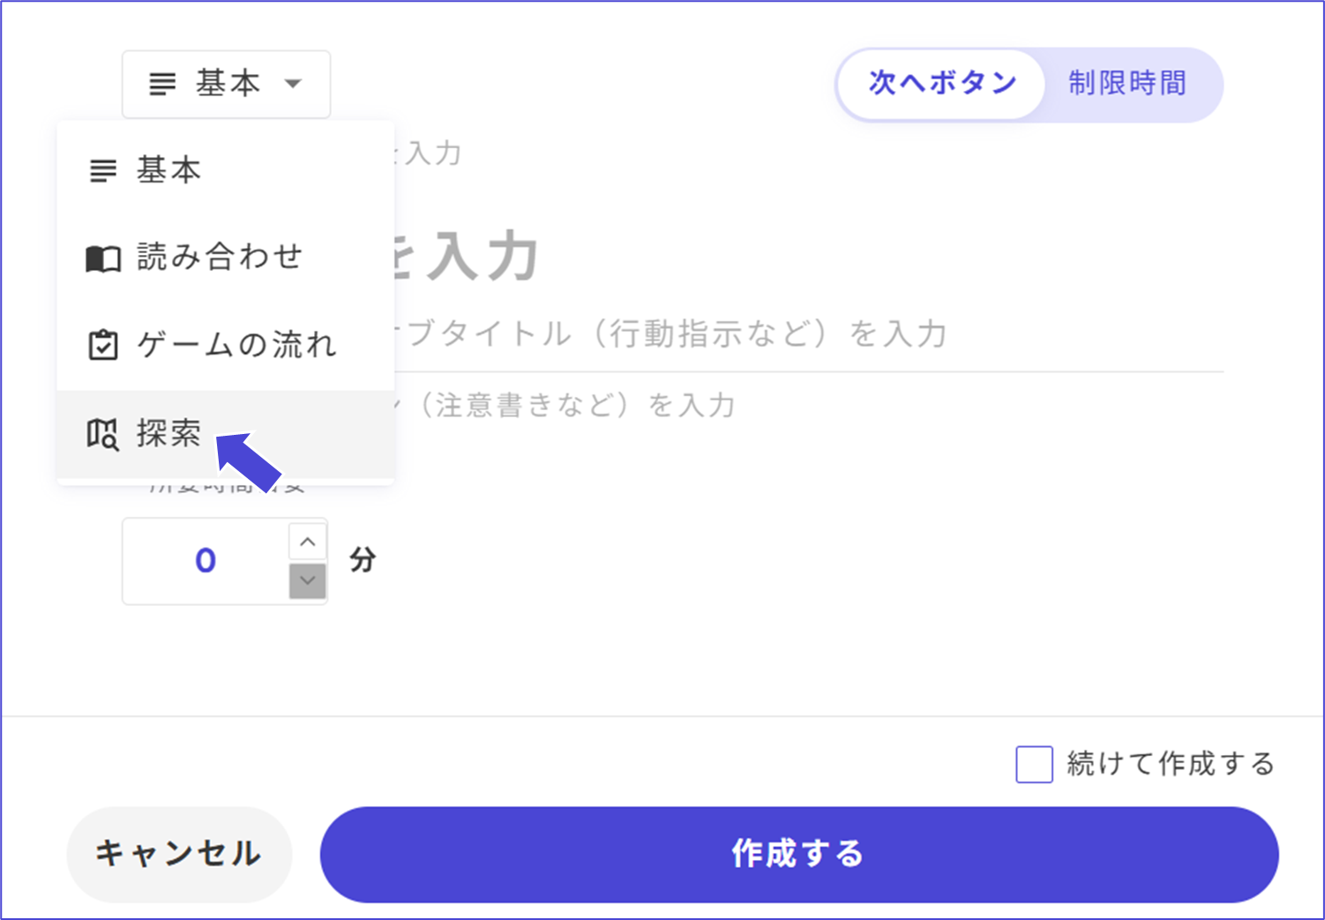Select 基本 from the dropdown menu
This screenshot has height=920, width=1325.
pyautogui.click(x=168, y=170)
